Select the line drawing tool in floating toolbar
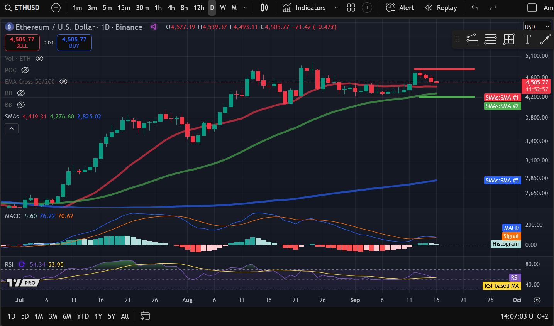This screenshot has width=554, height=326. 545,39
